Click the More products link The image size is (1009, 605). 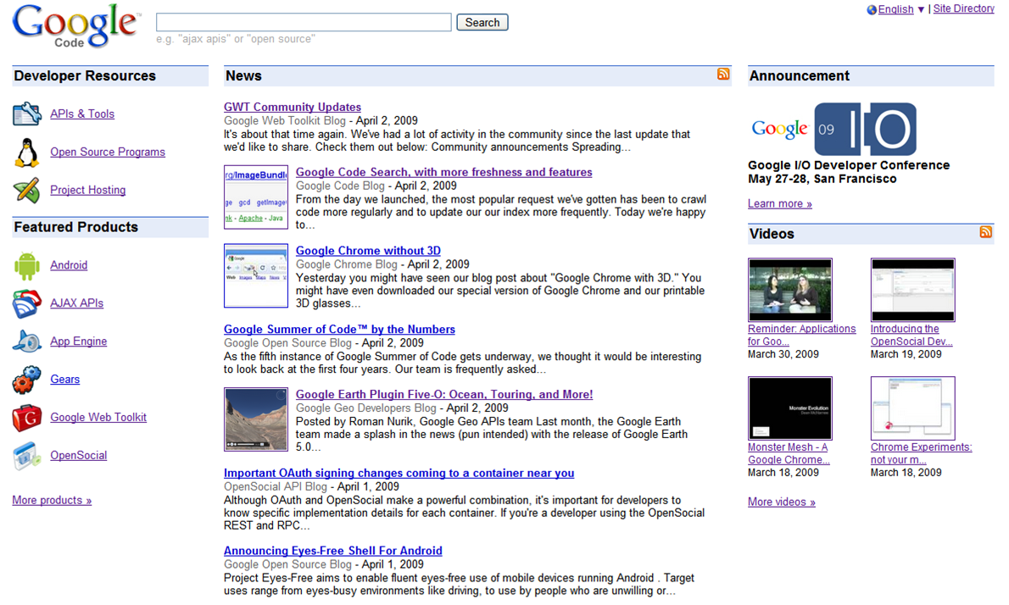point(52,500)
